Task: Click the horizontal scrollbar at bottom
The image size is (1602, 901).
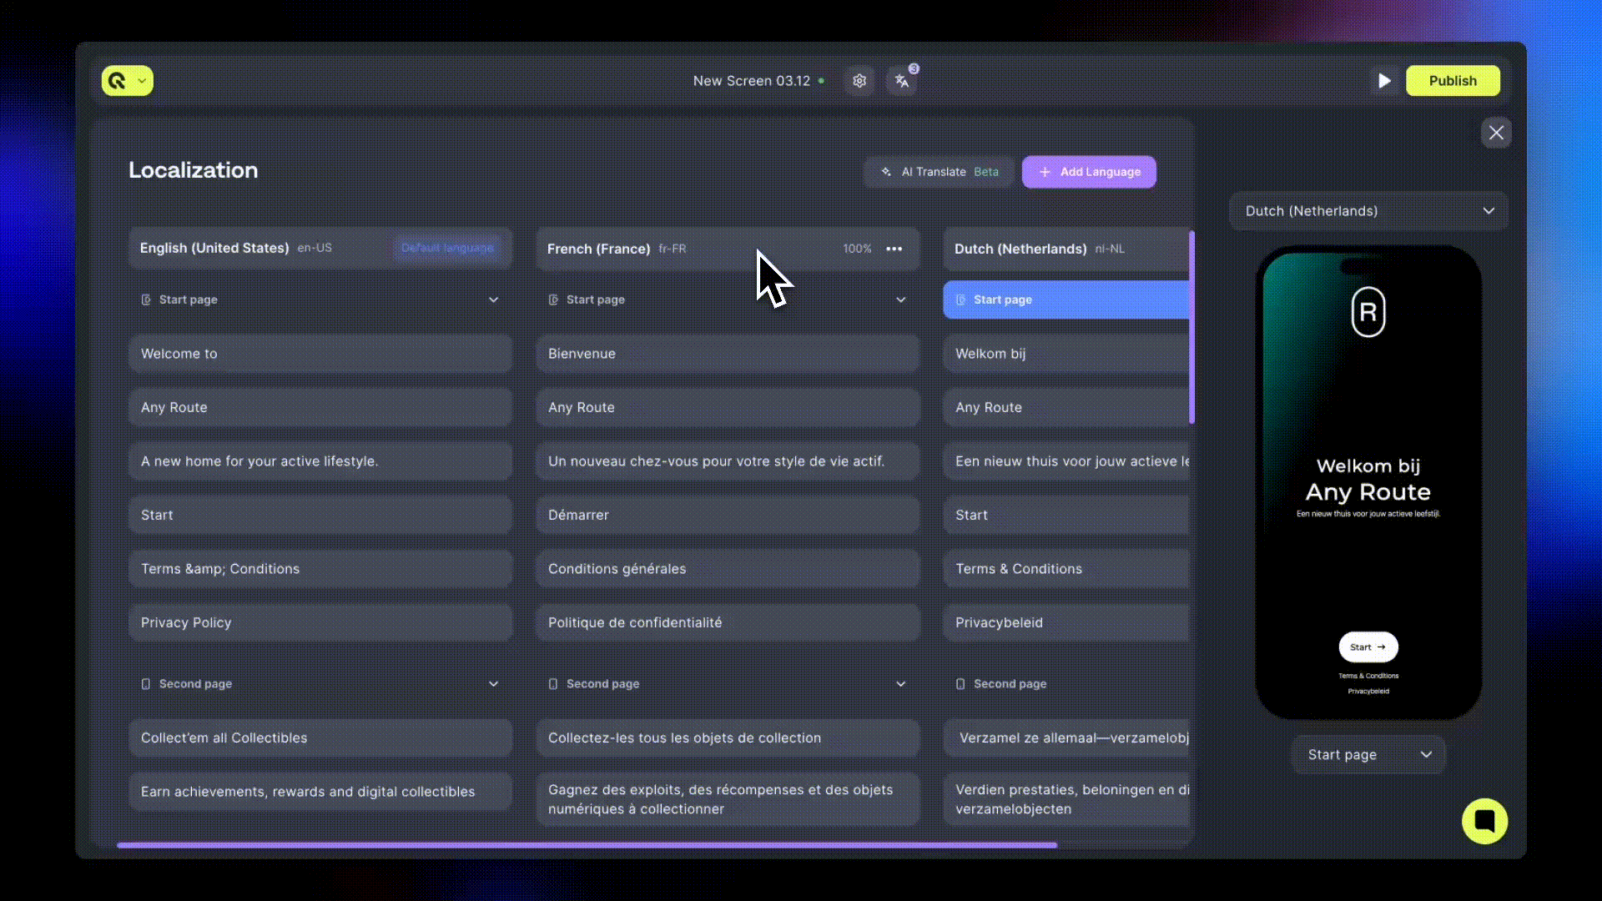Action: [x=587, y=845]
